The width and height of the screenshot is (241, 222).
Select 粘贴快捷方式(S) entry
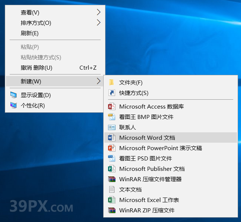click(55, 57)
